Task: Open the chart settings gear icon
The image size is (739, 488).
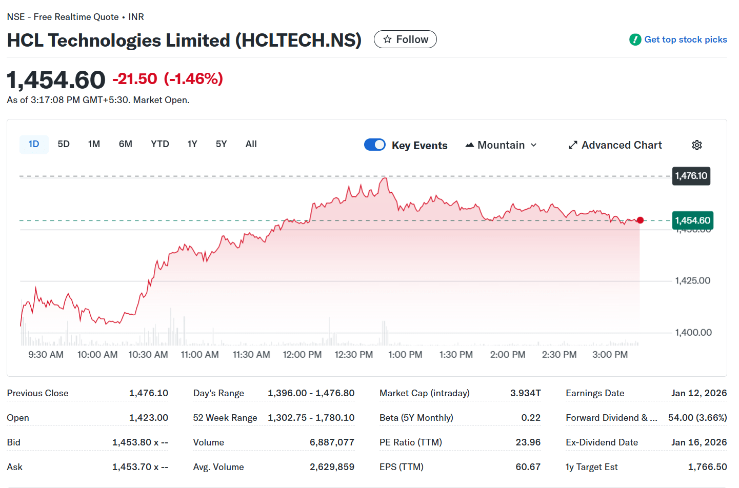Action: (x=696, y=145)
